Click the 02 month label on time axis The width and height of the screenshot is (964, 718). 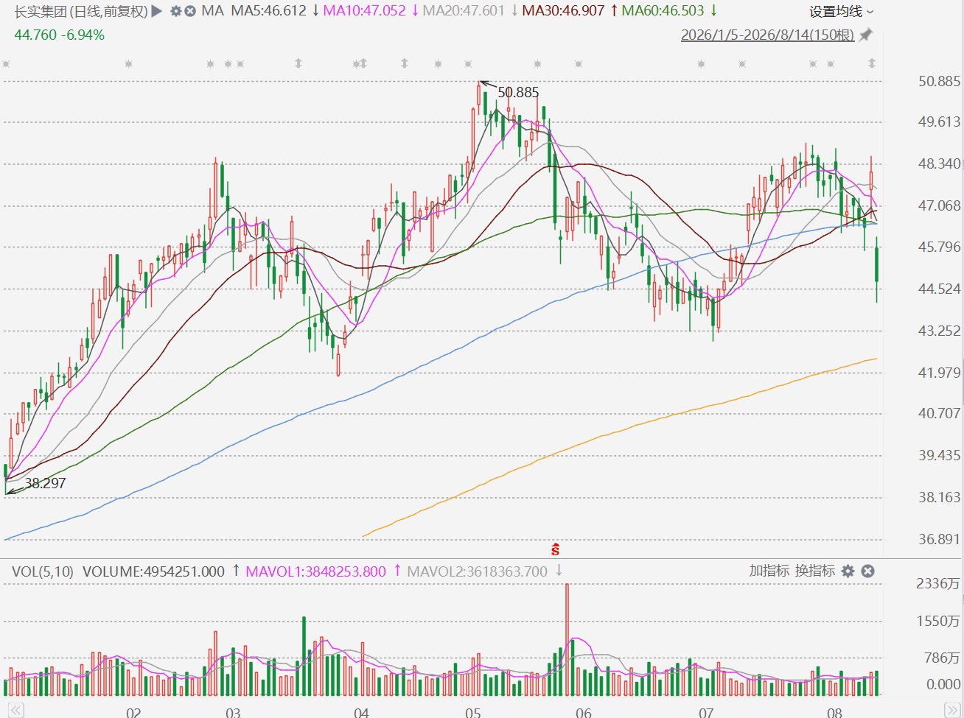click(x=133, y=712)
